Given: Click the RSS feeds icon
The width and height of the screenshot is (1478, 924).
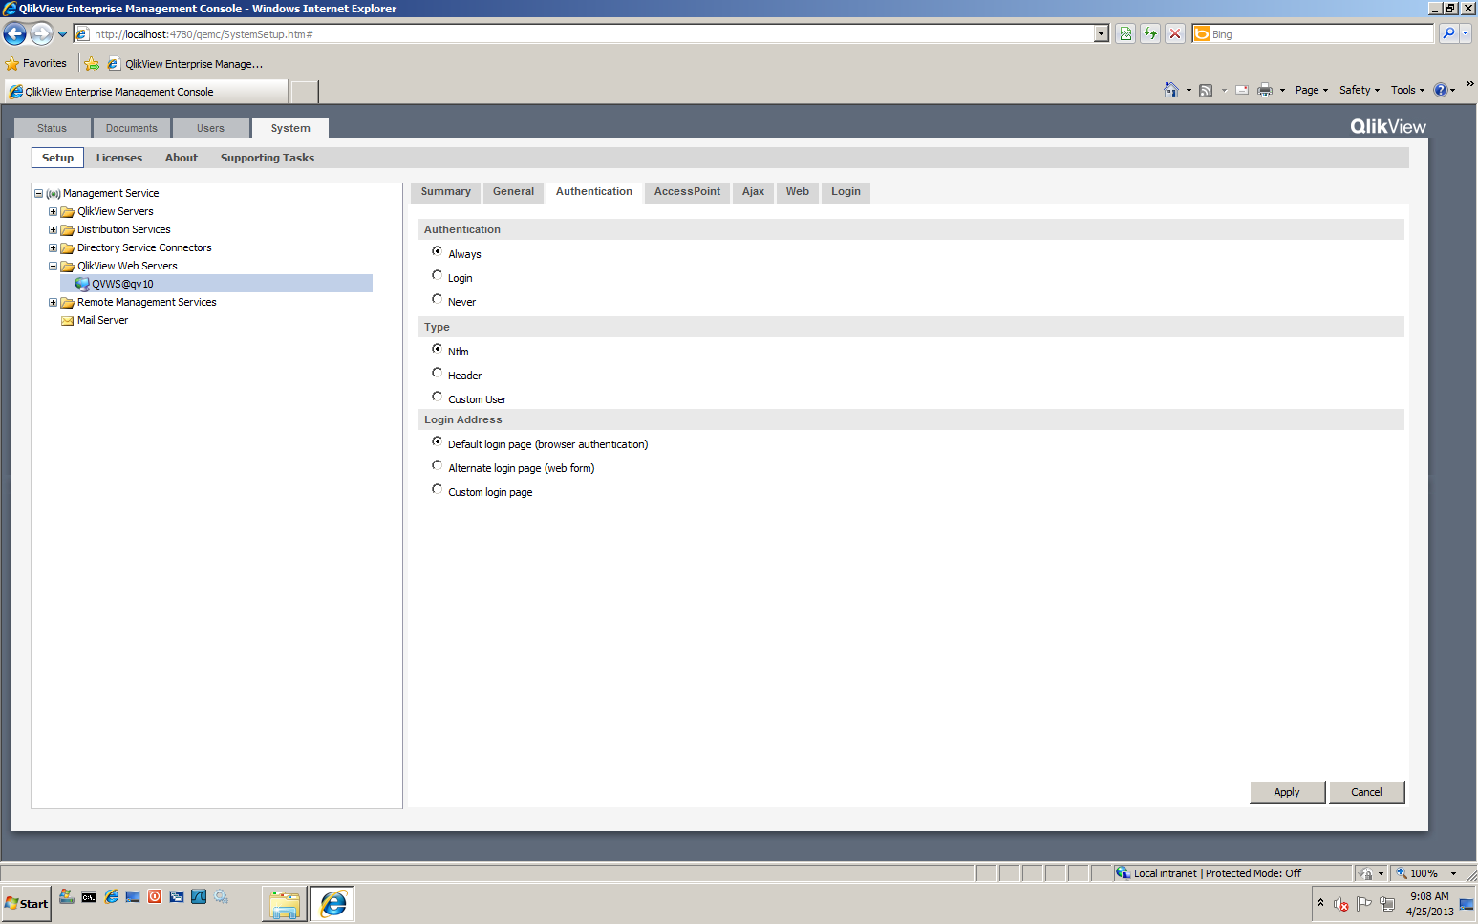Looking at the screenshot, I should (x=1206, y=91).
